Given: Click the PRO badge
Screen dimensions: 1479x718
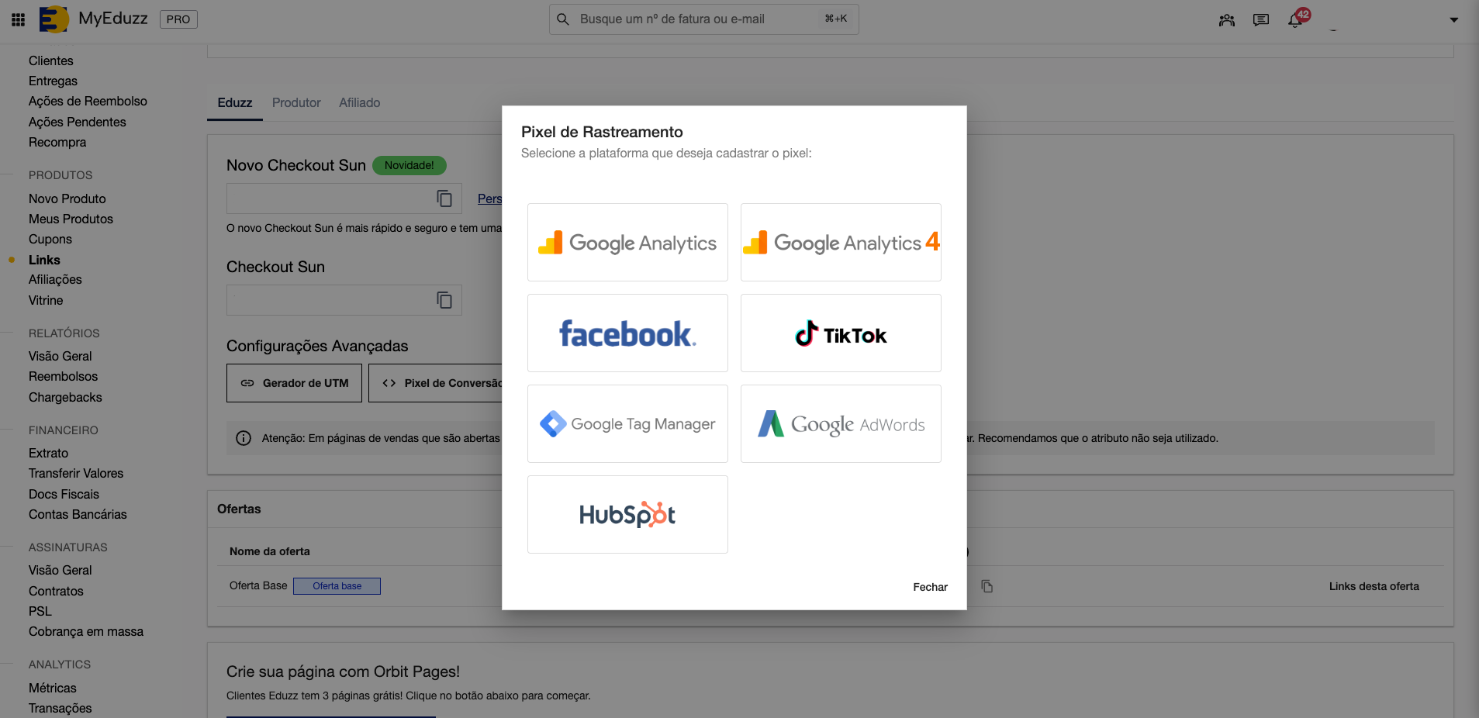Looking at the screenshot, I should point(178,19).
